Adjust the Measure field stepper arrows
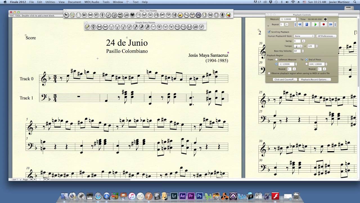Viewport: 360px width, 203px height. [298, 19]
